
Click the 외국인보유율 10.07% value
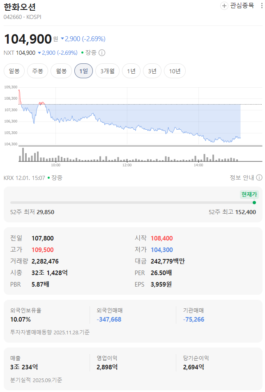(x=21, y=319)
